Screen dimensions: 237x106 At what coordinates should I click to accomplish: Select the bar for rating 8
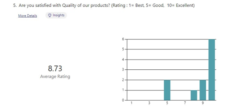[x=194, y=95]
